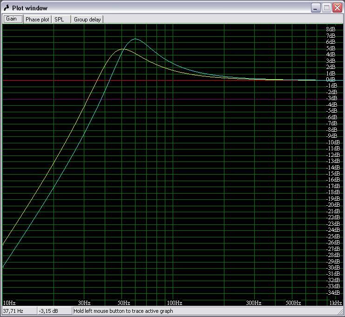Click the window resize grip corner

(340, 311)
